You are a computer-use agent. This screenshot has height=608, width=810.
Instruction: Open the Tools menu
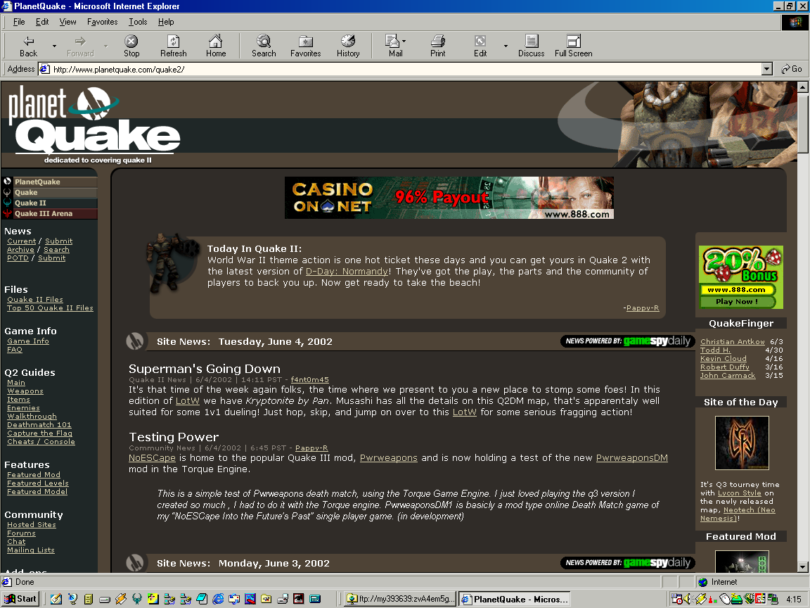click(138, 22)
